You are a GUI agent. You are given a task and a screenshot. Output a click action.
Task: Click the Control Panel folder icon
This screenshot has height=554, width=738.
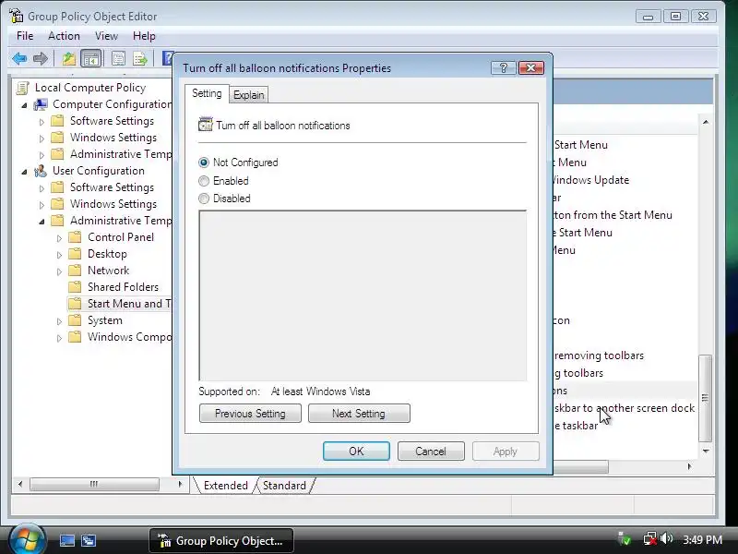(x=75, y=237)
